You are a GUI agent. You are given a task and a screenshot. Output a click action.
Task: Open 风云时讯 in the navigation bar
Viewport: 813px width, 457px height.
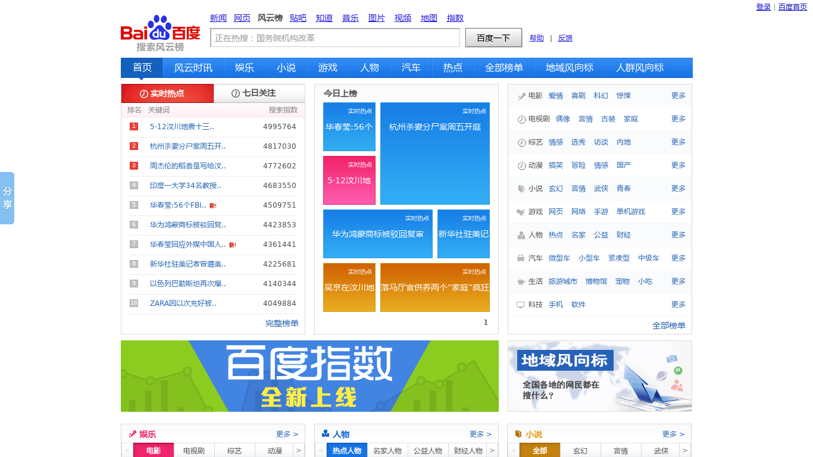pyautogui.click(x=193, y=68)
